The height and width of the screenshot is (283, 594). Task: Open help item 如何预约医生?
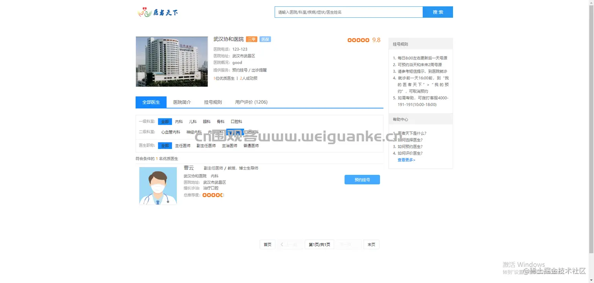[x=410, y=147]
